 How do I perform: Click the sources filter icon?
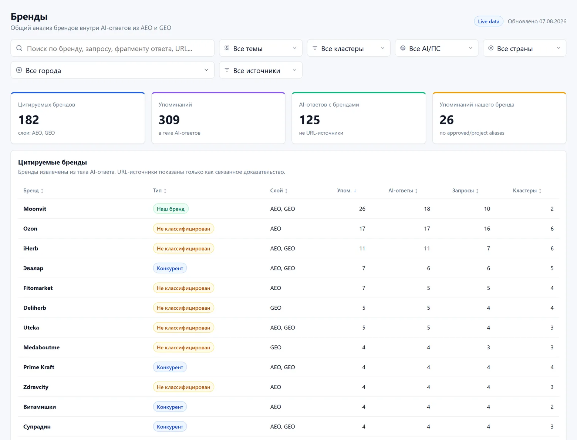point(227,70)
